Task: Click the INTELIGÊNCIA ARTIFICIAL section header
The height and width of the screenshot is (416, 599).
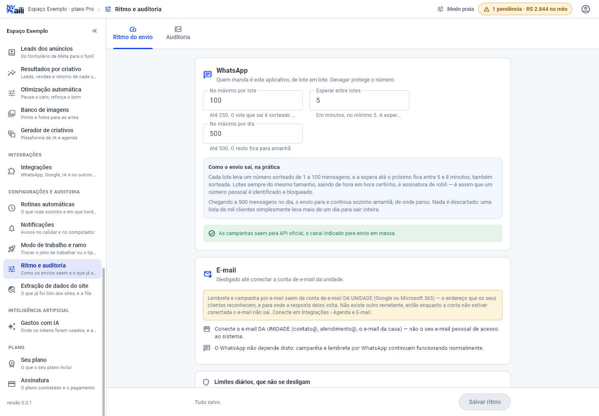Action: 39,310
